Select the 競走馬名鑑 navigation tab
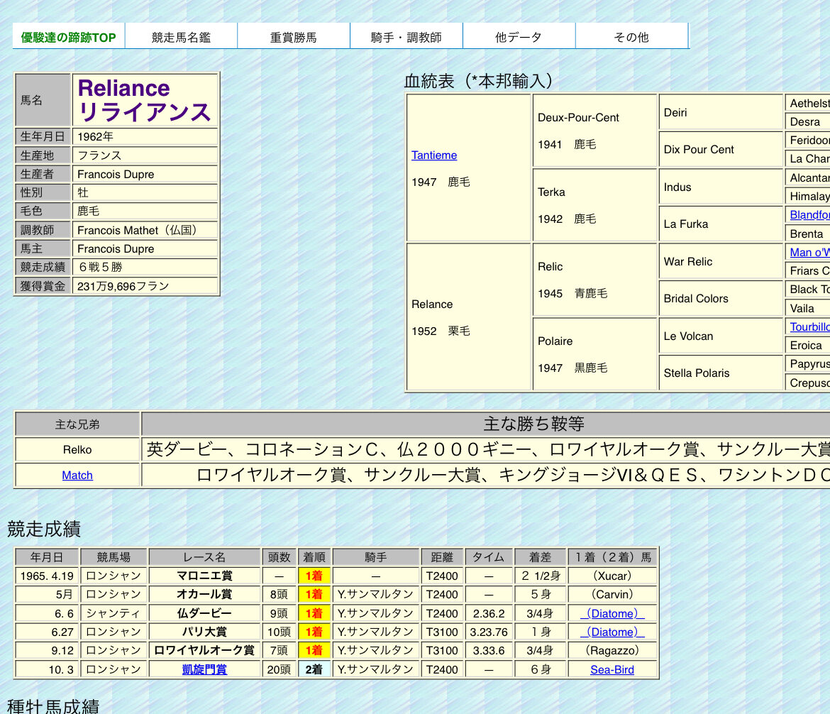The image size is (830, 714). point(181,37)
